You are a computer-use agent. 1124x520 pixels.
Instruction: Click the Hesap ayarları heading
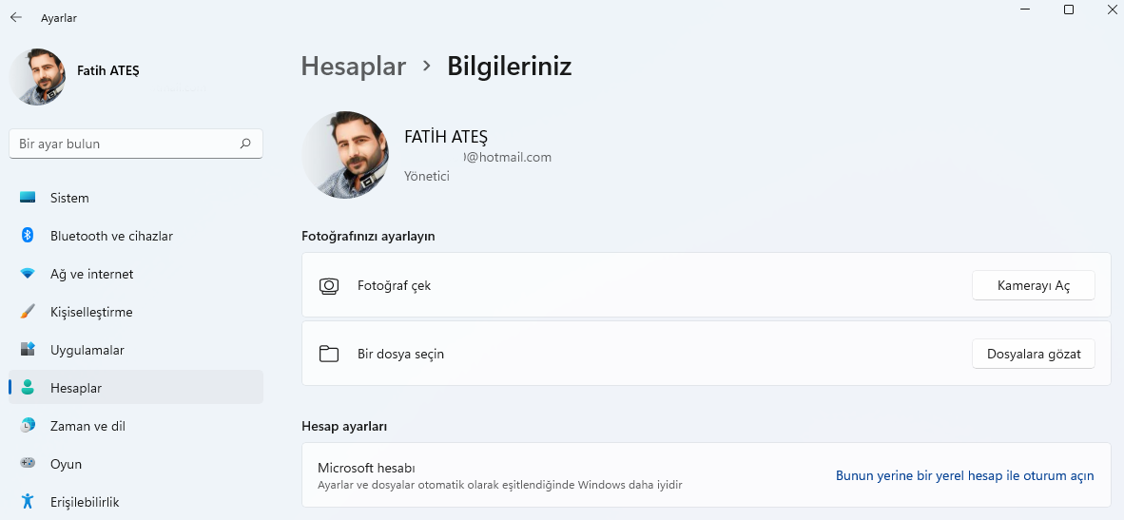344,426
